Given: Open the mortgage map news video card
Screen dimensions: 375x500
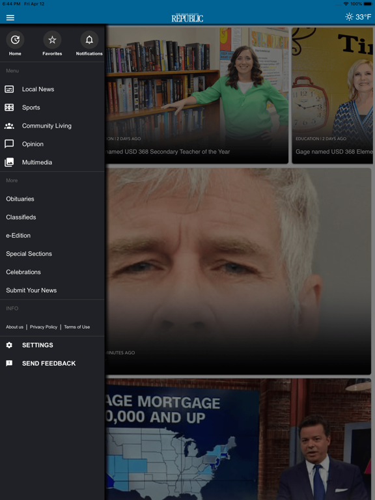Looking at the screenshot, I should [238, 439].
